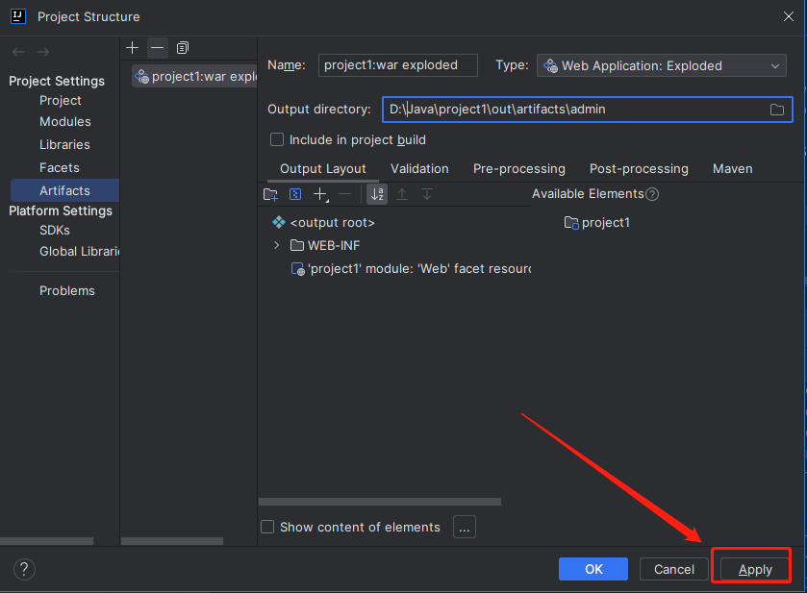807x593 pixels.
Task: Open the Available Elements help icon
Action: coord(652,194)
